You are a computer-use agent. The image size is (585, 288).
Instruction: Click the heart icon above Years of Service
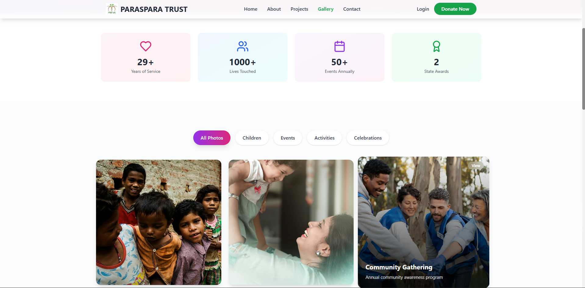[x=146, y=46]
